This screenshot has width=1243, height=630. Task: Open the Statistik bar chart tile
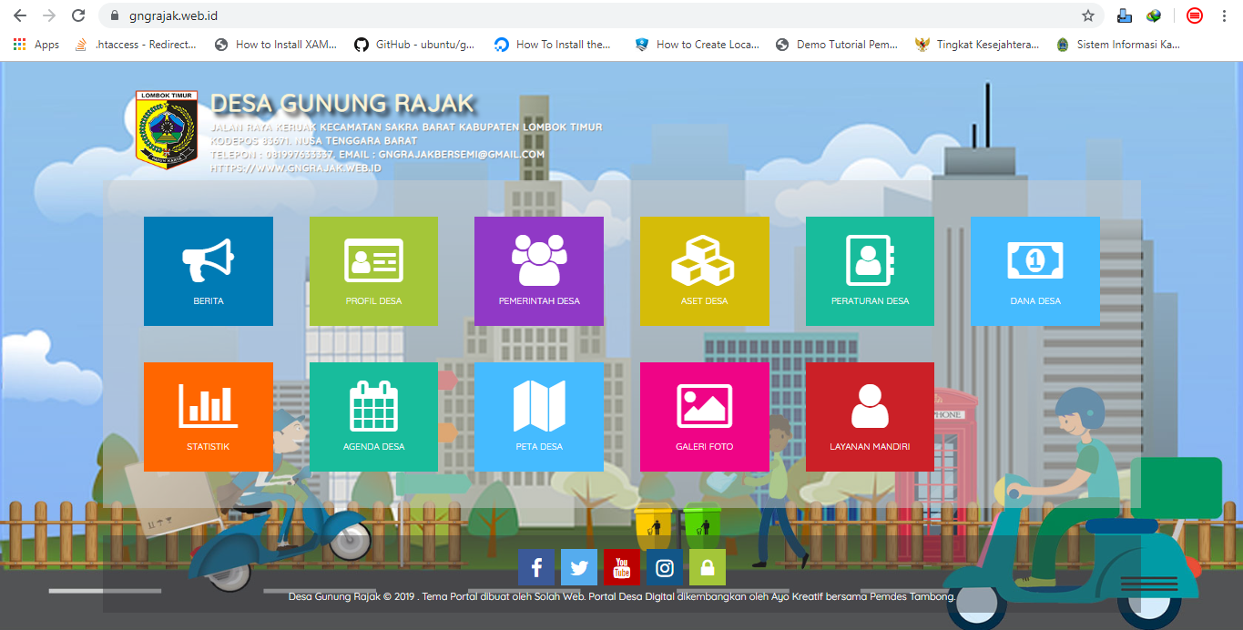click(x=208, y=416)
